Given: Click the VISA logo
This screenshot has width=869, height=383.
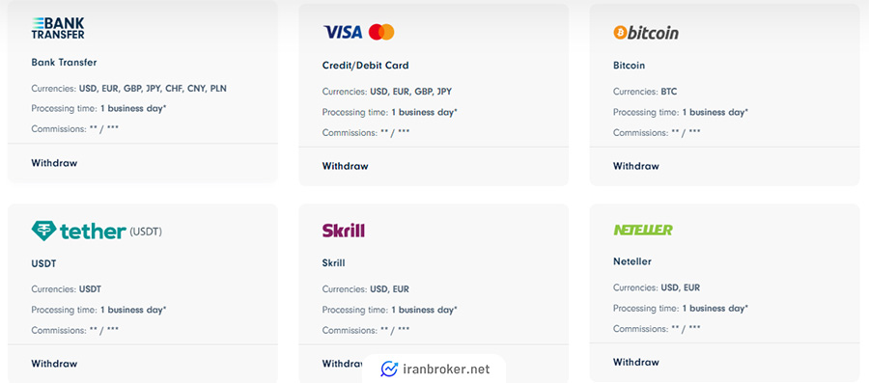Looking at the screenshot, I should click(x=343, y=32).
